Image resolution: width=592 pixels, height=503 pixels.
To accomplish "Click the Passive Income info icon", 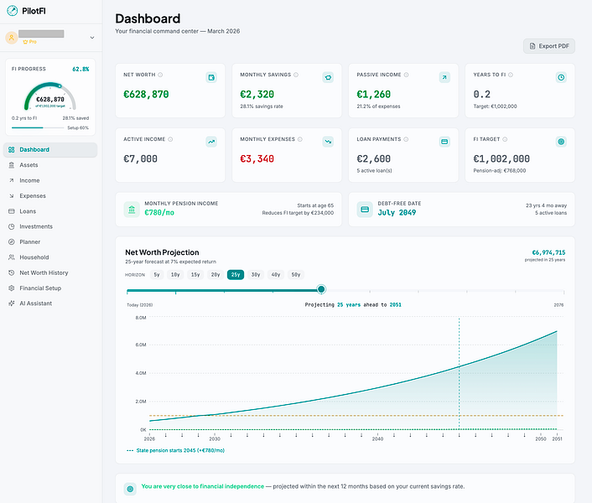I will click(x=406, y=75).
